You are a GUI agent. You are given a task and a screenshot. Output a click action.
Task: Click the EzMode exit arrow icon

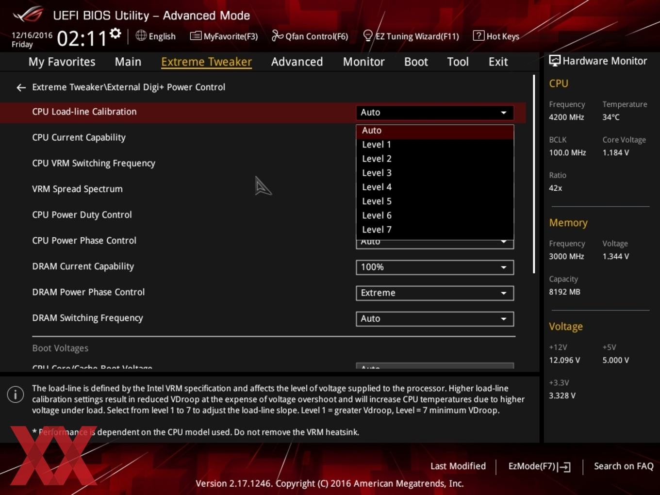pos(564,467)
